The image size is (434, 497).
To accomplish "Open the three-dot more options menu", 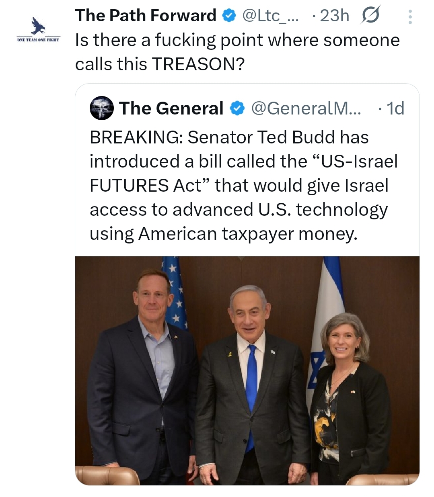I will (410, 17).
